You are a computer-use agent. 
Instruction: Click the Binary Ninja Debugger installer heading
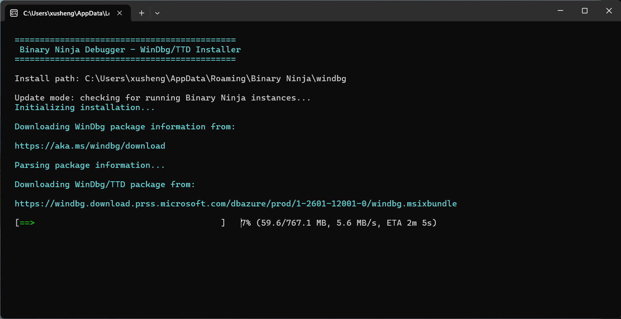coord(130,49)
